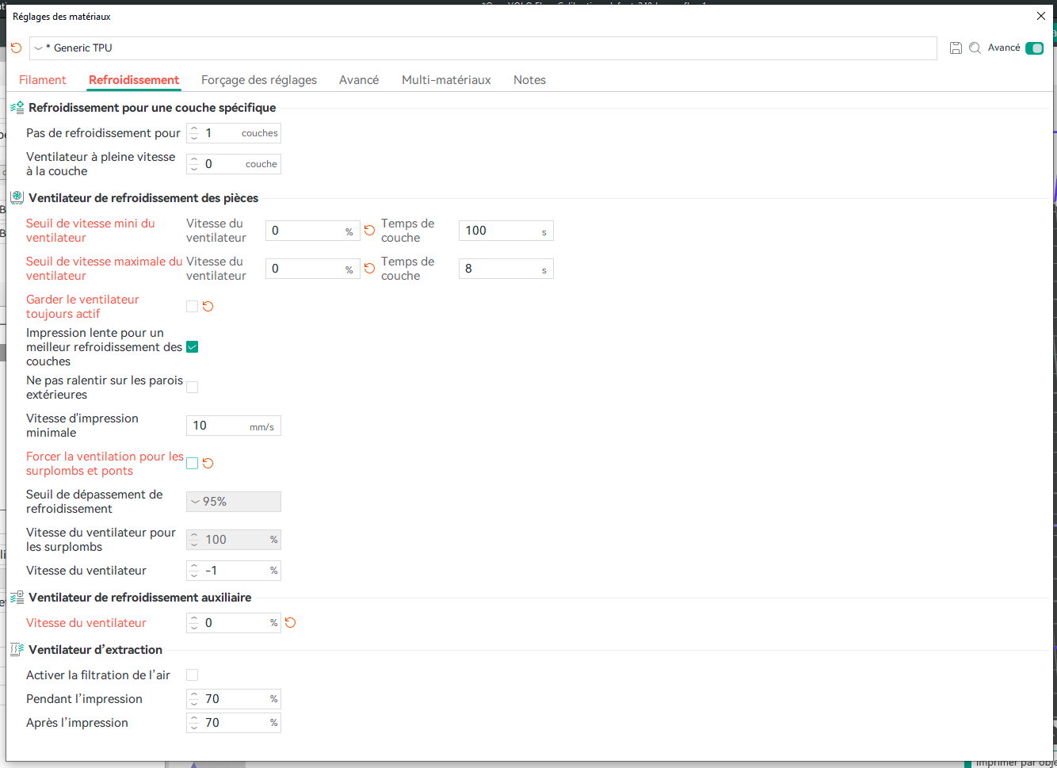Screen dimensions: 1057x768
Task: Check Activer la filtration de l'air
Action: [192, 675]
